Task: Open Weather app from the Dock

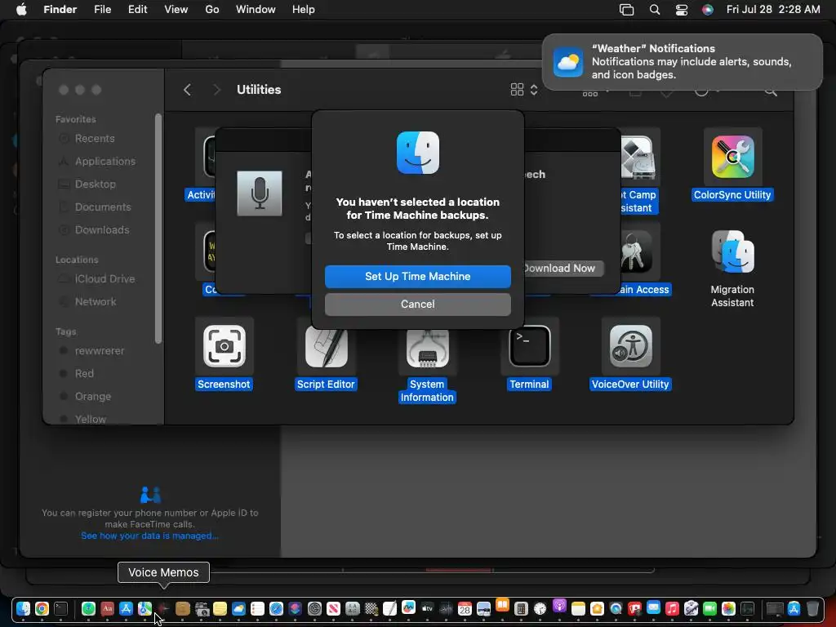Action: 238,608
